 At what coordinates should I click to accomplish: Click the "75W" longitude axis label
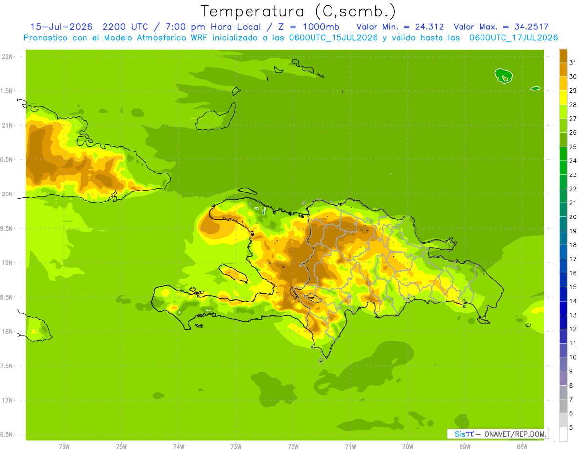pyautogui.click(x=122, y=447)
